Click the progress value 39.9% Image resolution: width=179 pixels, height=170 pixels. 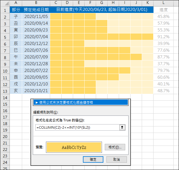pos(164,44)
